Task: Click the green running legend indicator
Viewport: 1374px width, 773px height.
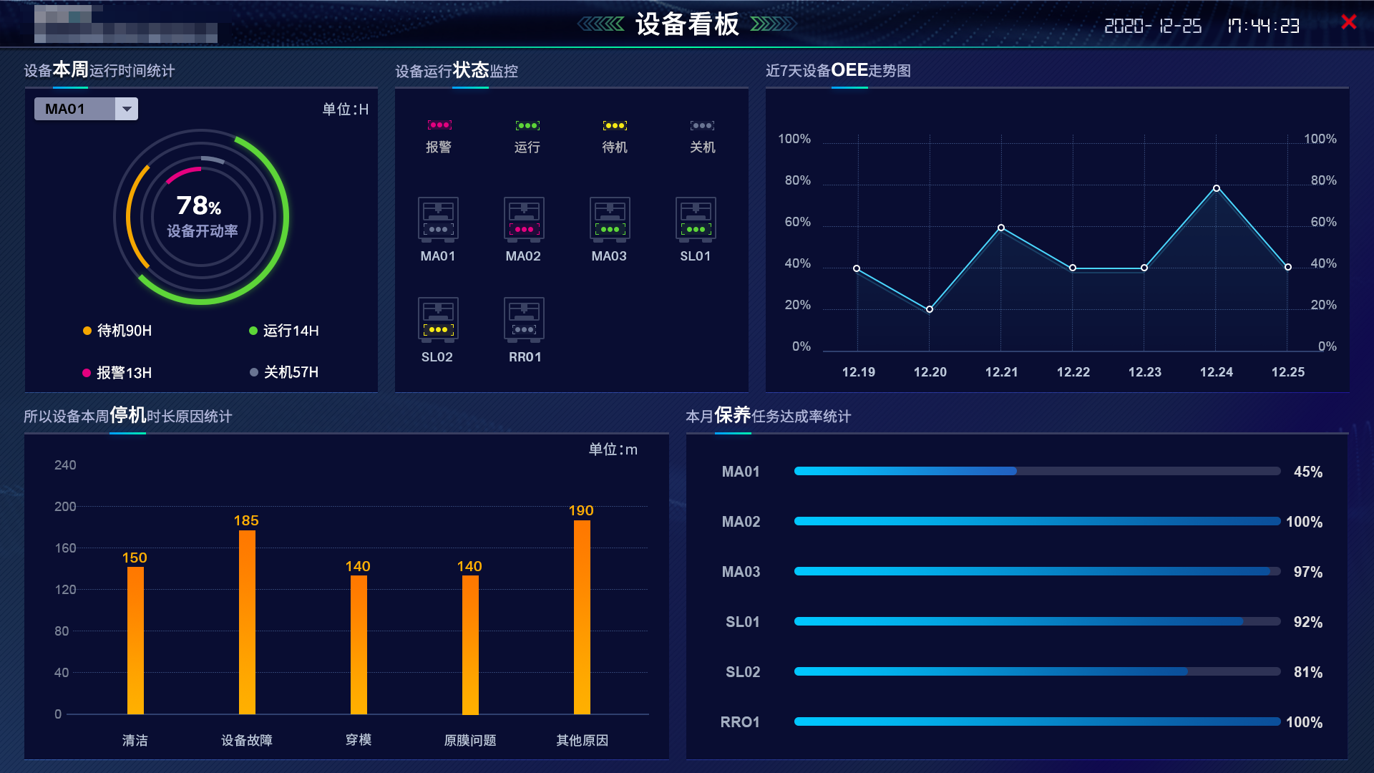Action: pos(527,125)
